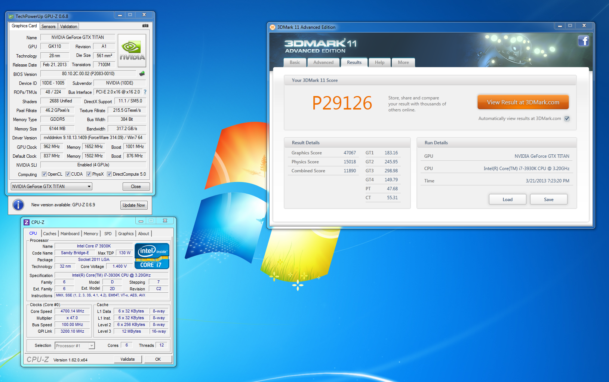Click the Save button in Run Details

tap(548, 199)
